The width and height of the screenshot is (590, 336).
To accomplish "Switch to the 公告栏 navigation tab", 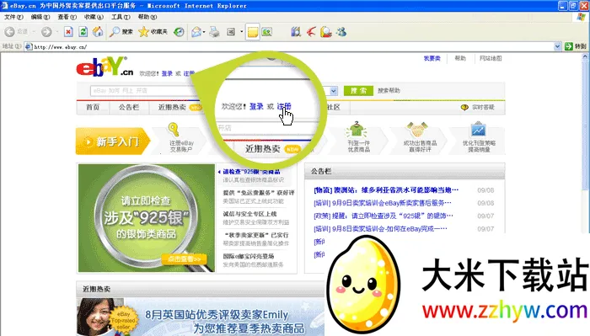I will tap(129, 108).
